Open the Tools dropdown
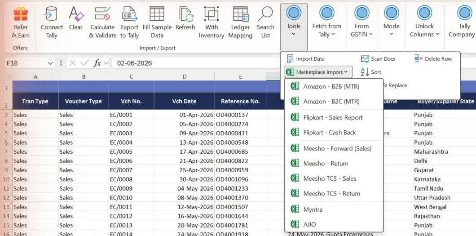 point(294,27)
